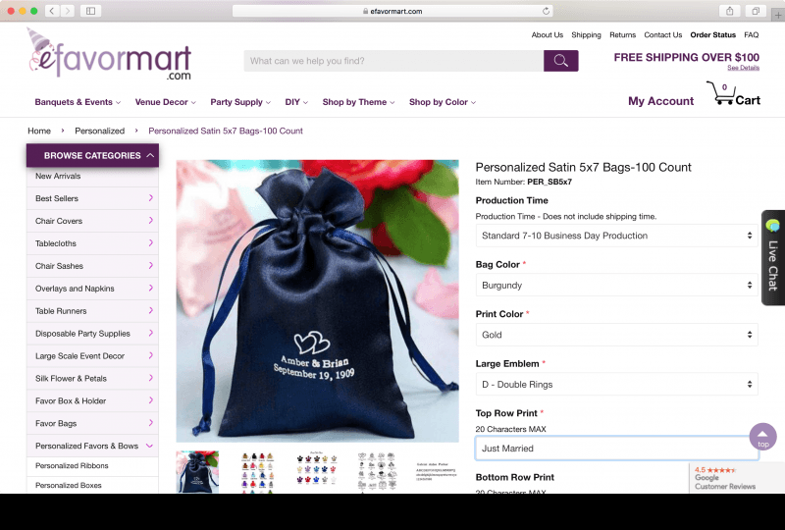This screenshot has width=785, height=530.
Task: Open Shop by Theme menu
Action: (x=358, y=102)
